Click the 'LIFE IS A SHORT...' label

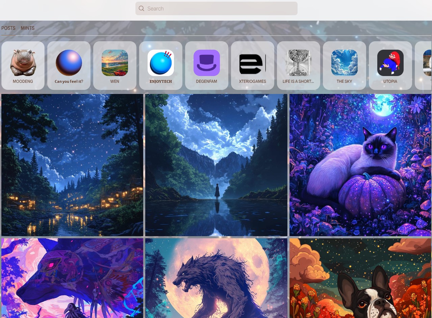coord(299,81)
